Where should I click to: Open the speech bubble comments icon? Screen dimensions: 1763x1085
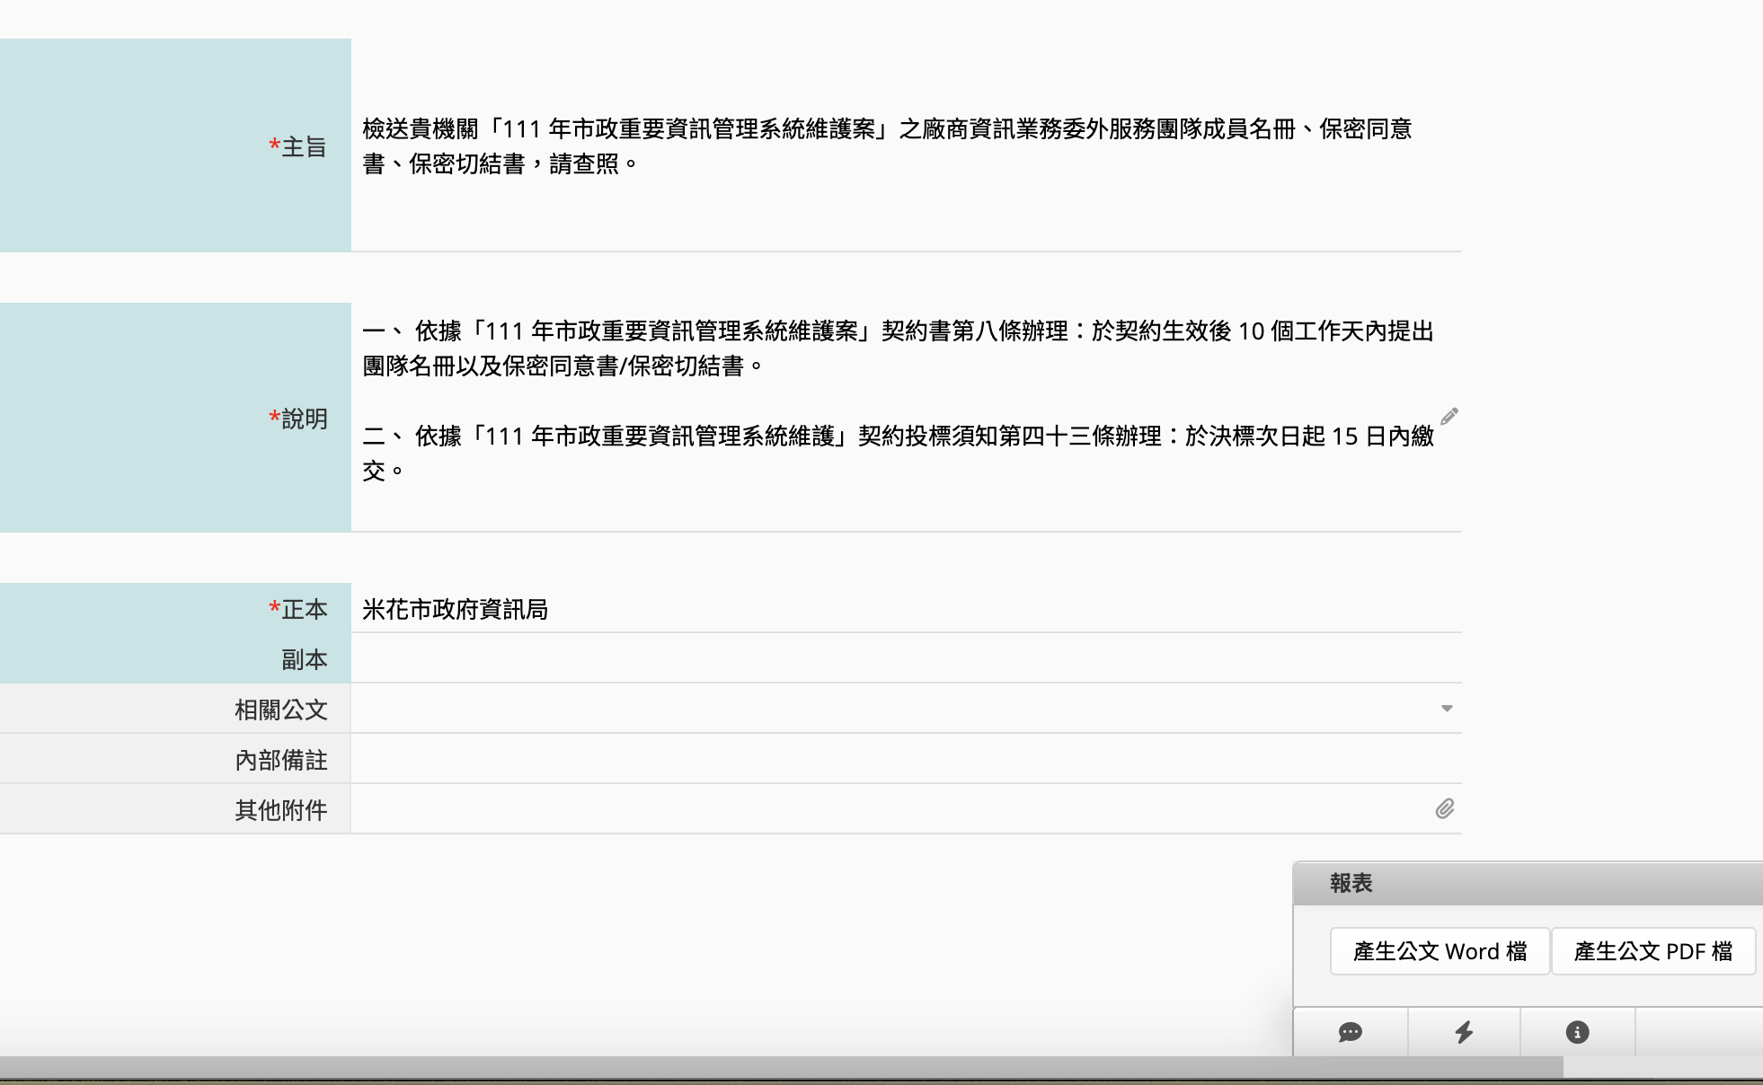1350,1032
